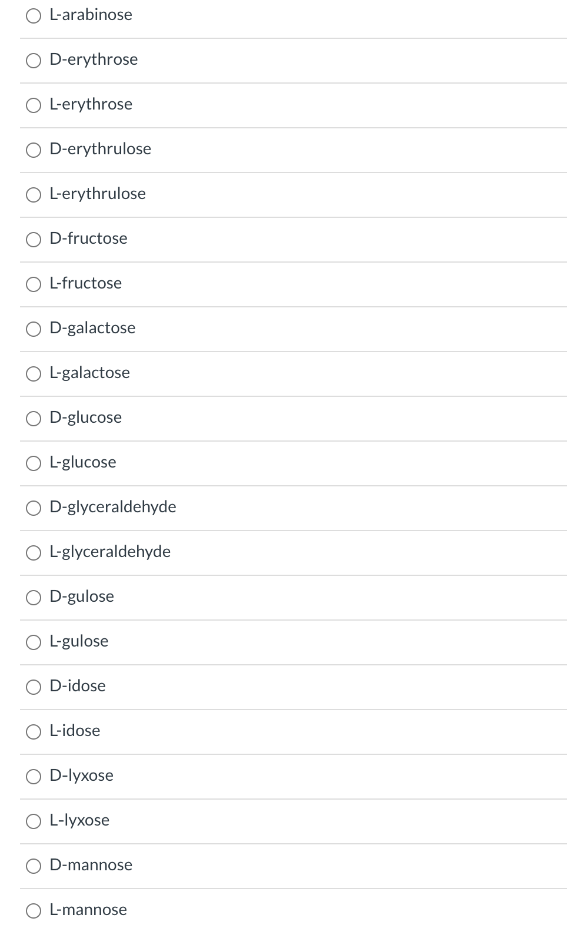The height and width of the screenshot is (928, 586).
Task: Select the L-gulose radio button
Action: pos(34,642)
